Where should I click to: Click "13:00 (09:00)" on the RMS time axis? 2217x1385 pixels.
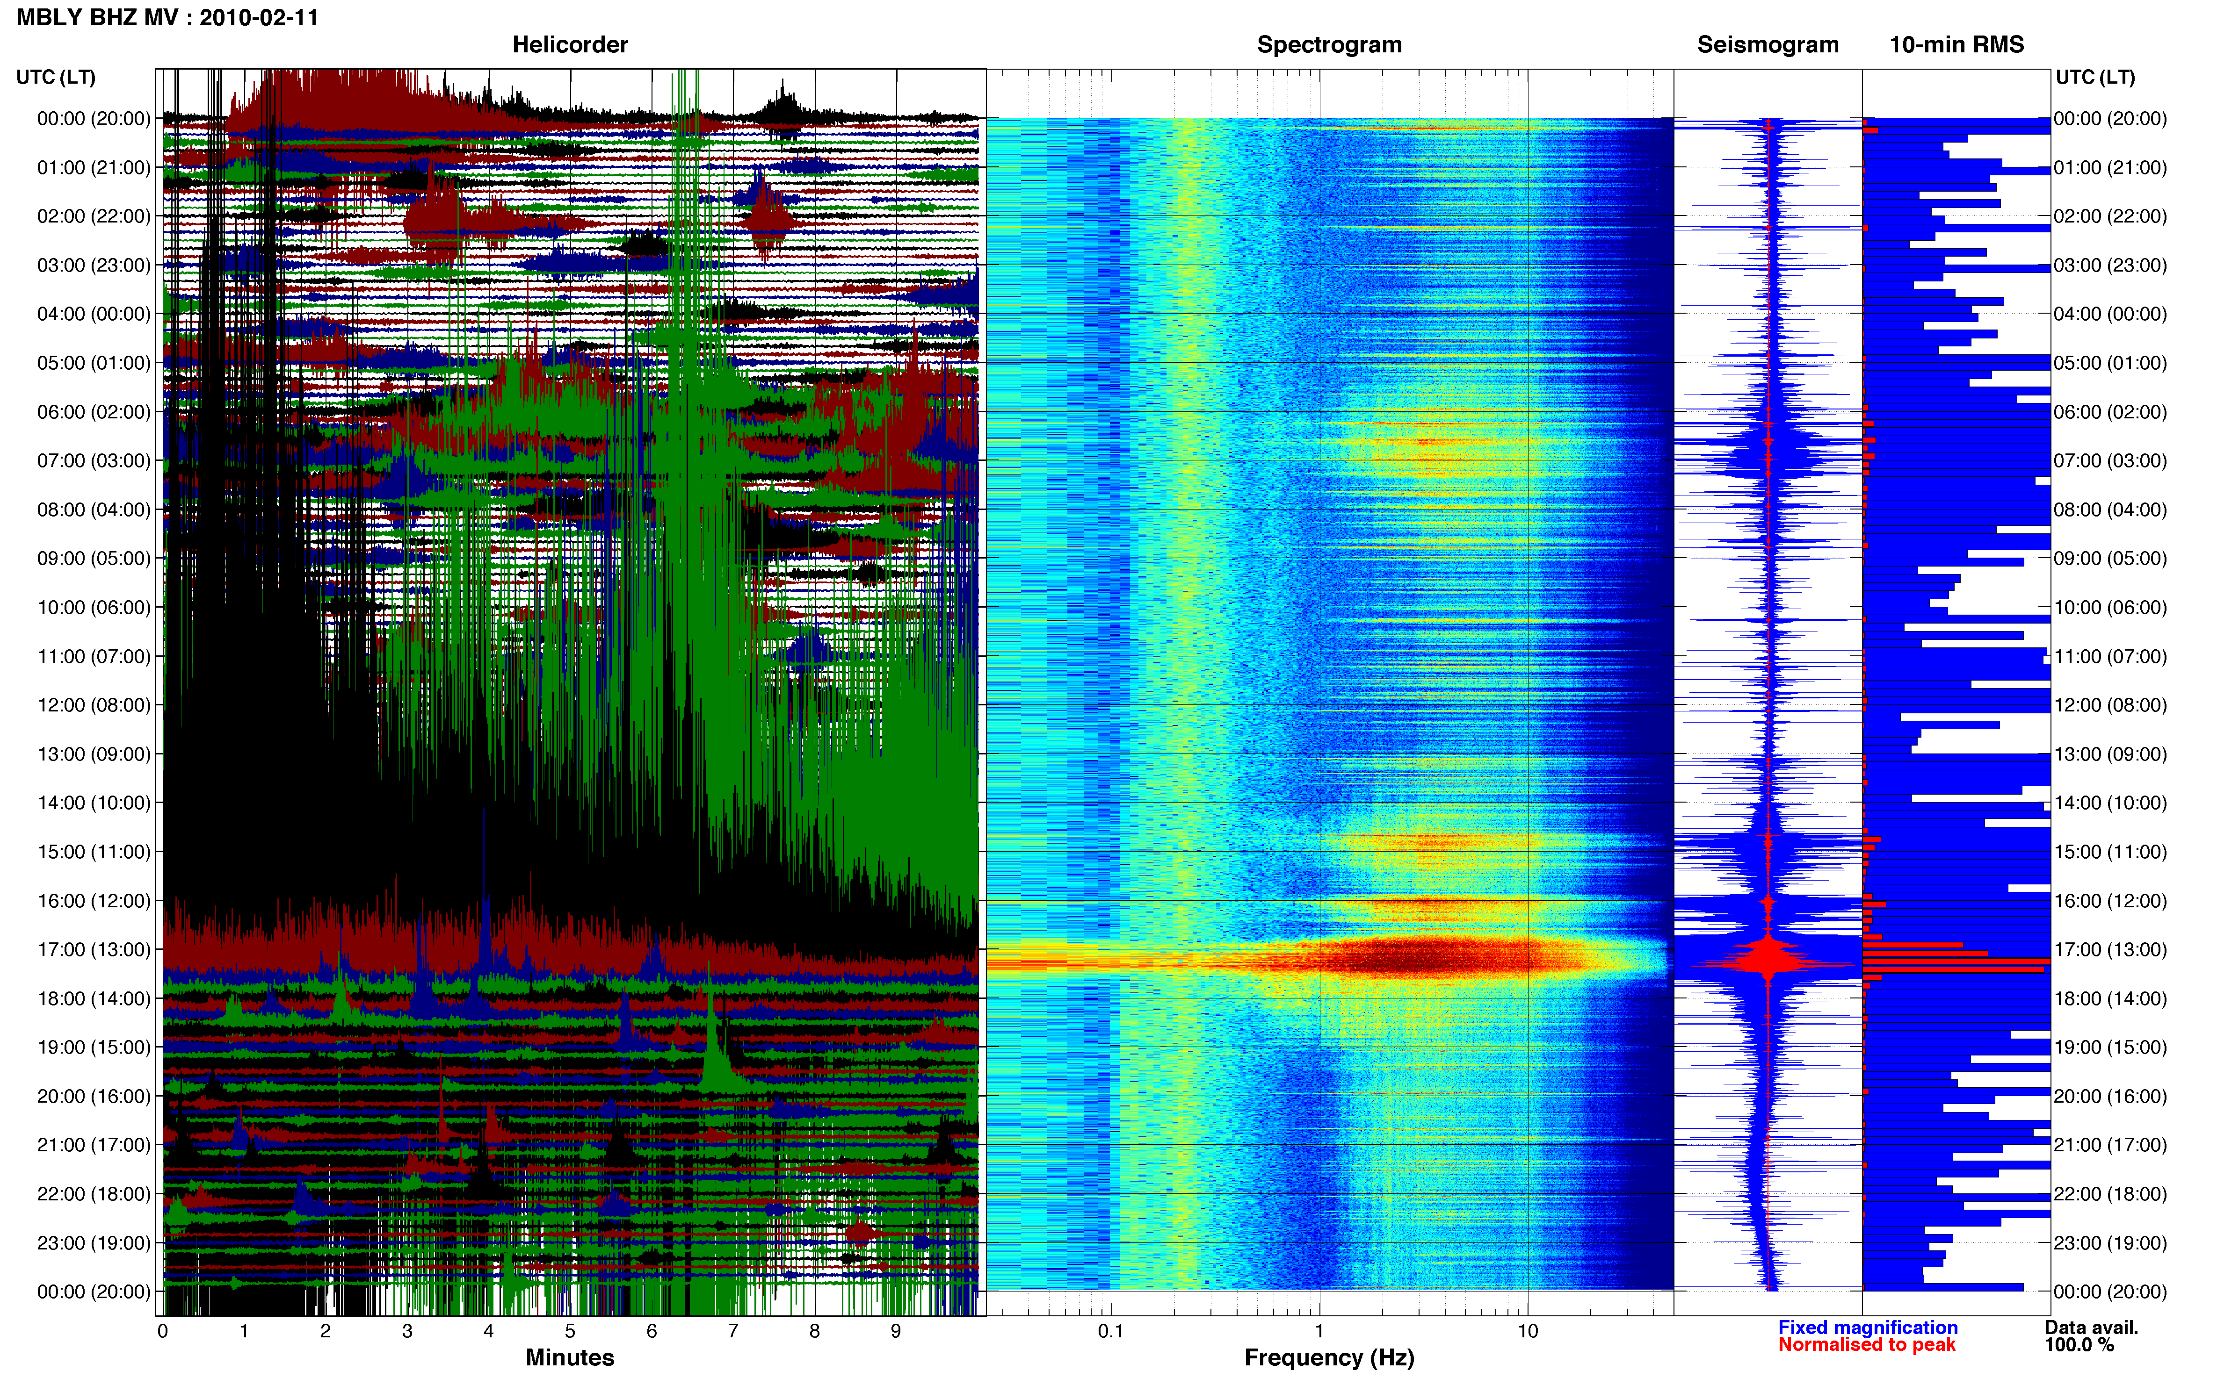(2111, 754)
